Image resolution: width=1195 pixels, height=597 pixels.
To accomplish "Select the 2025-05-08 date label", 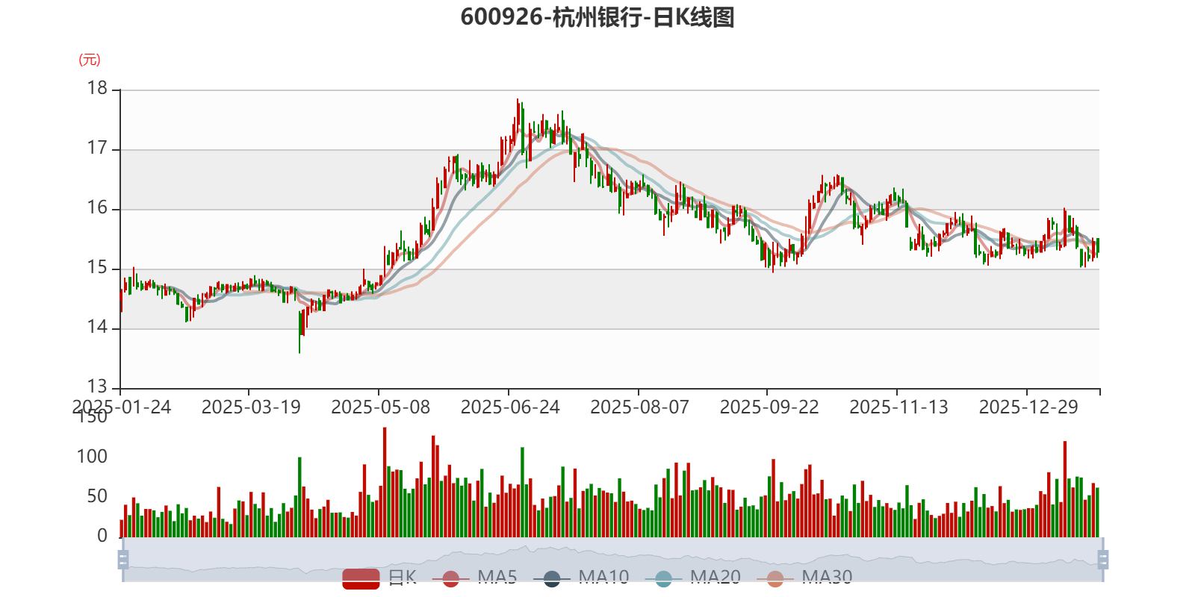I will click(381, 407).
